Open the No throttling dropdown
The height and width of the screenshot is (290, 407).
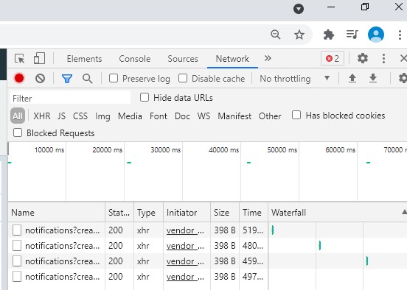coord(295,79)
